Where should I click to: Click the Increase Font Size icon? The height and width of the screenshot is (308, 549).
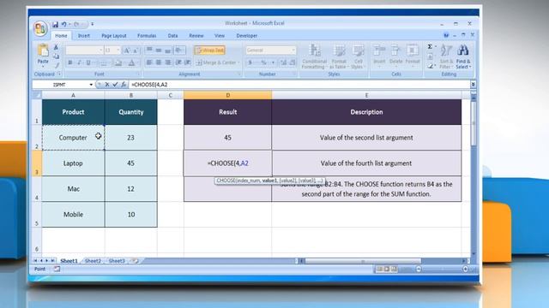coord(127,50)
